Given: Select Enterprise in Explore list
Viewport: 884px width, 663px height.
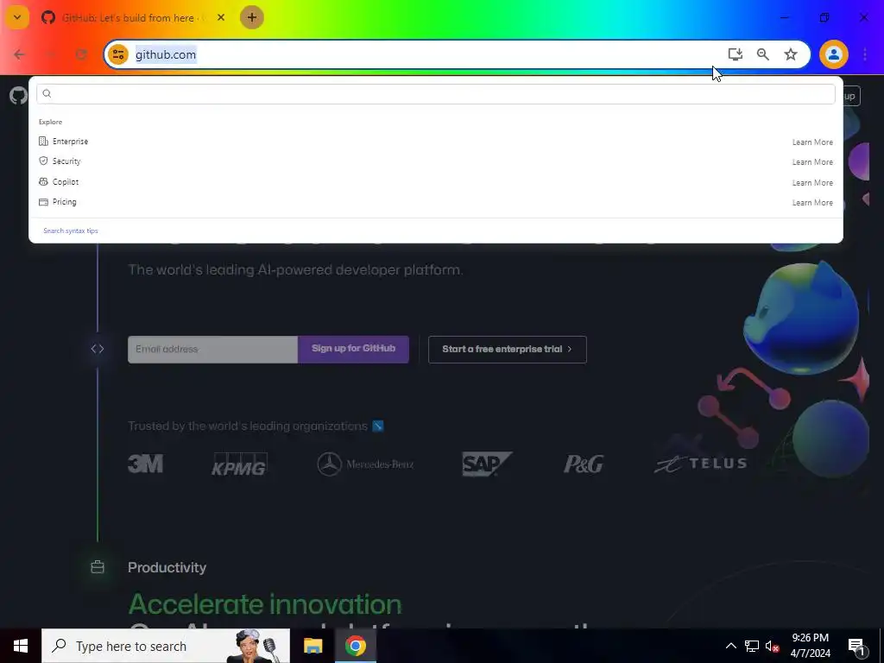Looking at the screenshot, I should click(71, 142).
